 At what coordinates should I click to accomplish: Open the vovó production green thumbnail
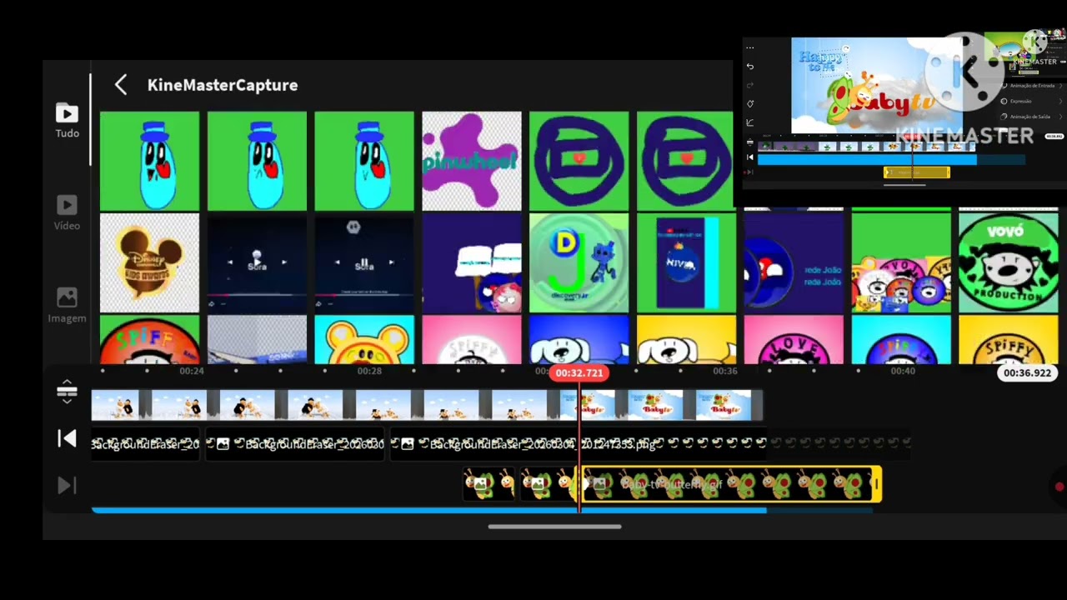pos(1009,262)
